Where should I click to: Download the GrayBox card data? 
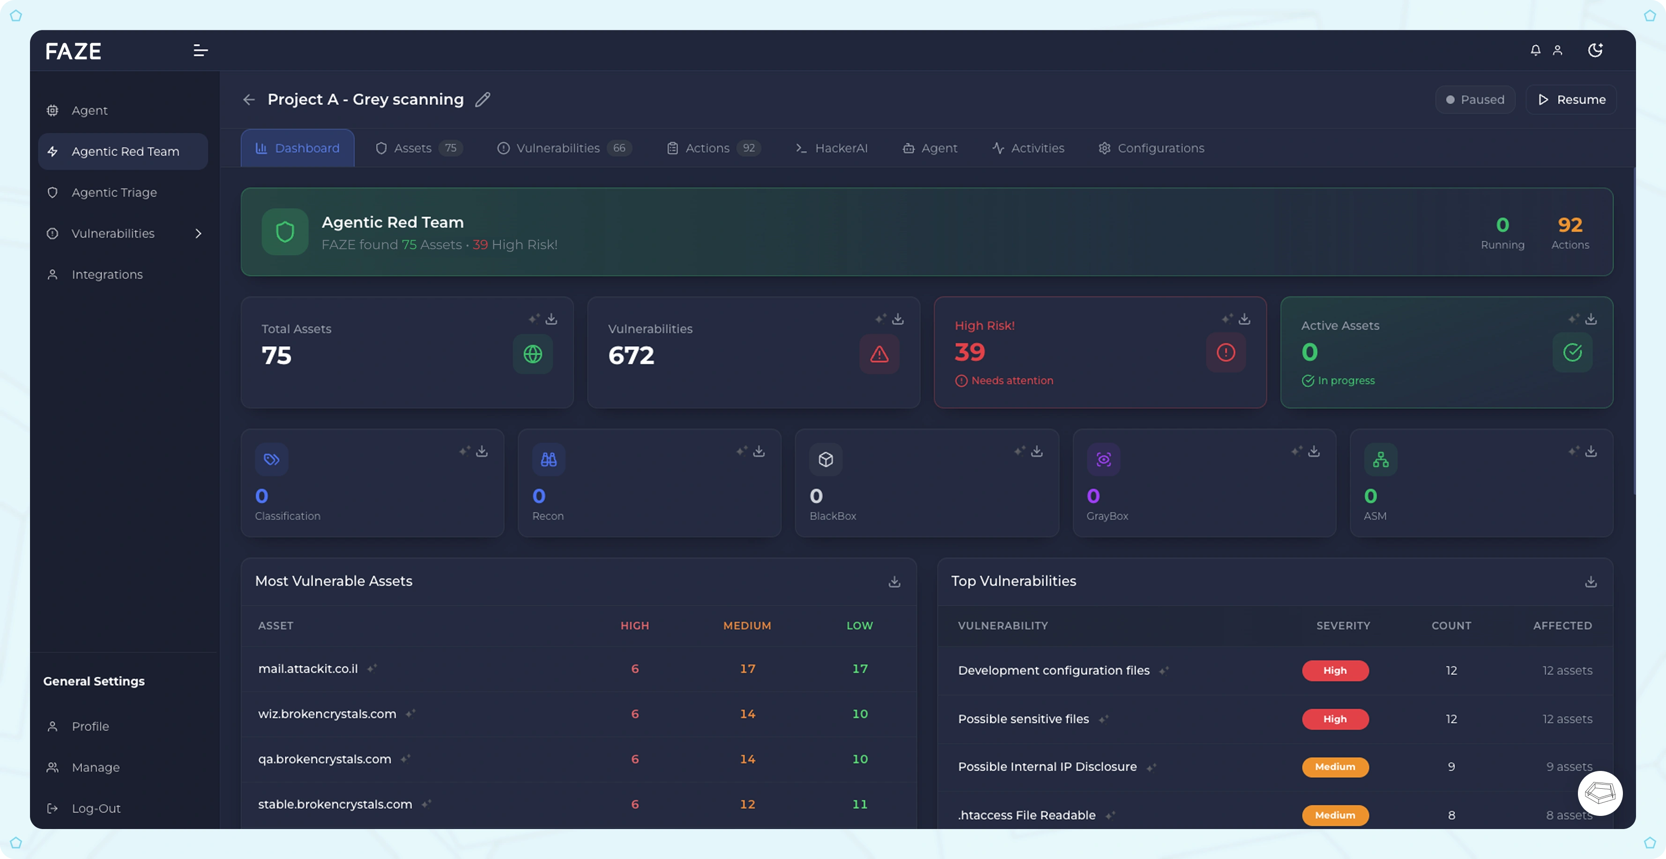[1314, 451]
